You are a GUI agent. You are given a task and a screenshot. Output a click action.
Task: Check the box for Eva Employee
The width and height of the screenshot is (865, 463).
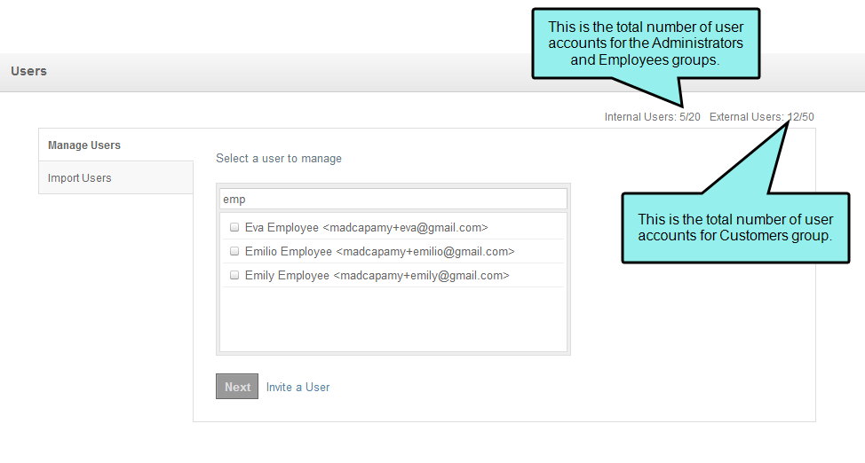click(234, 227)
